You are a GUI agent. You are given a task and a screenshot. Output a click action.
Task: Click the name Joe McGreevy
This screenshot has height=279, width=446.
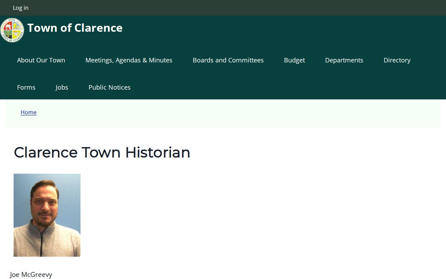pyautogui.click(x=31, y=274)
